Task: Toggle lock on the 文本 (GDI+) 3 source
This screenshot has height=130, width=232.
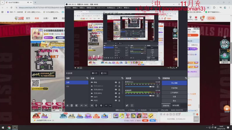Action: tap(119, 86)
